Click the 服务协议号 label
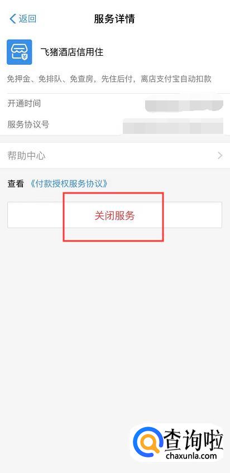Screen dimensions: 230x473 pos(28,124)
